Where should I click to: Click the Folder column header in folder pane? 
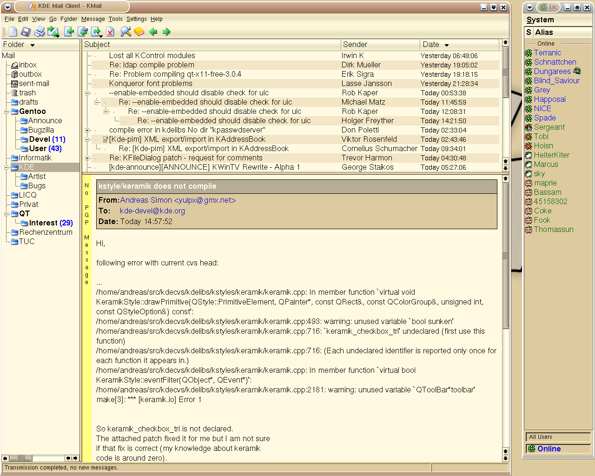(x=40, y=45)
